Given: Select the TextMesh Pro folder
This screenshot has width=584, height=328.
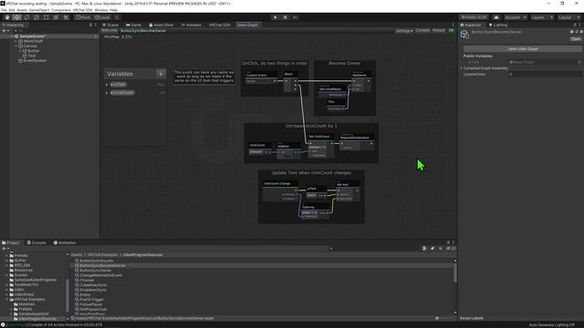Looking at the screenshot, I should click(x=26, y=285).
